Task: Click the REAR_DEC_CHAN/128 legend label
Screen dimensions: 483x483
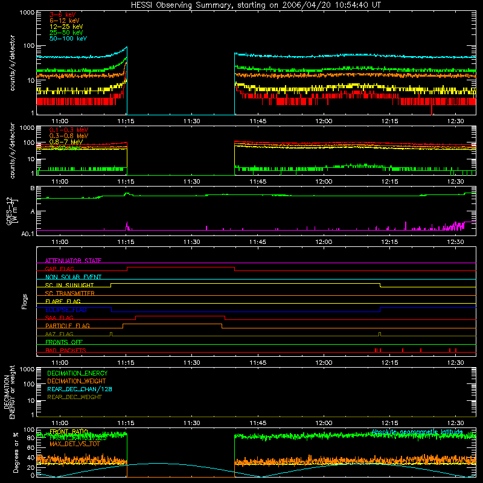Action: click(x=80, y=389)
